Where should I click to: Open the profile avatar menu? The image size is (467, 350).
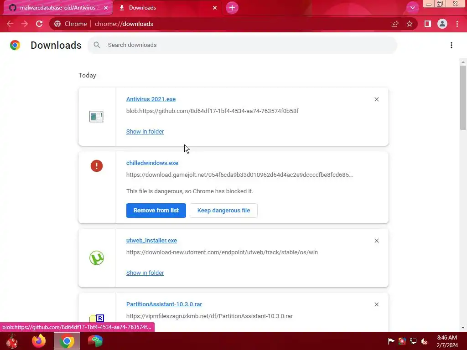[x=442, y=24]
